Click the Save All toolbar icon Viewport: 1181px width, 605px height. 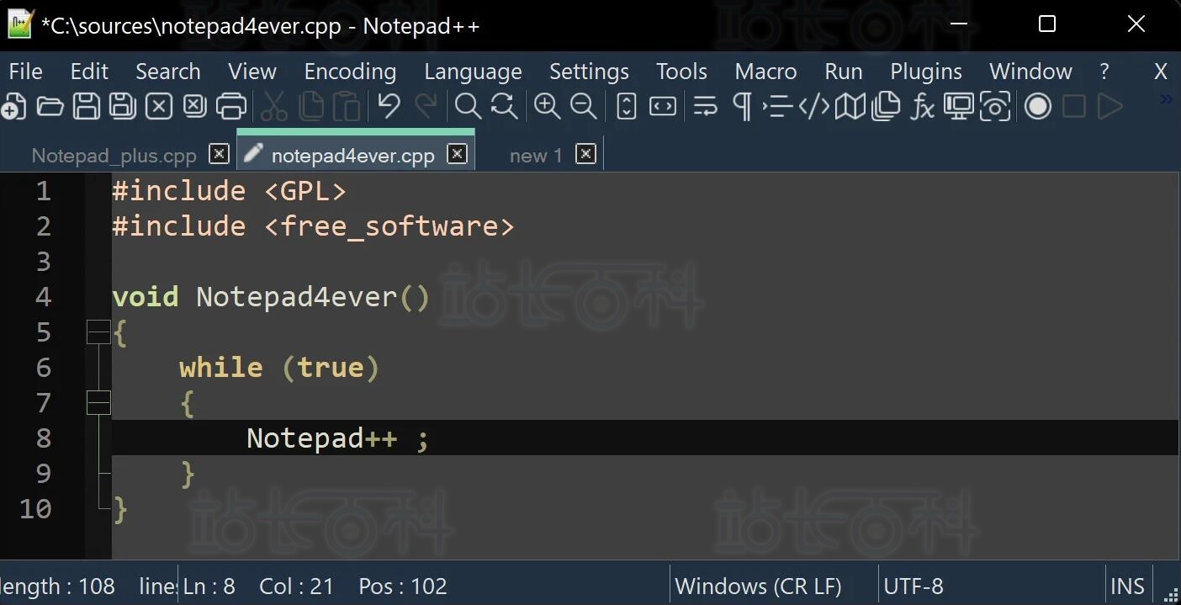(123, 107)
